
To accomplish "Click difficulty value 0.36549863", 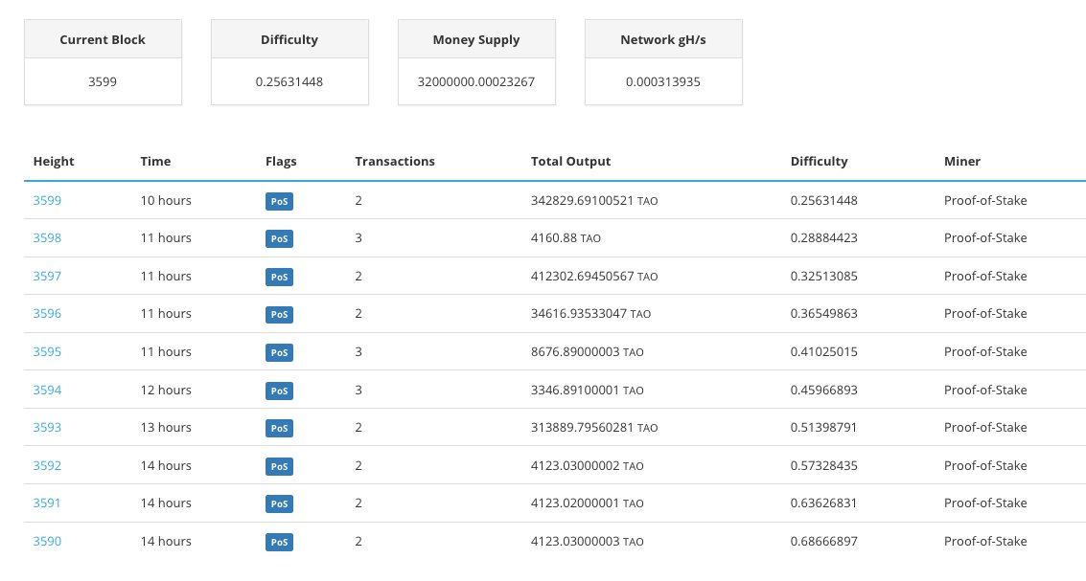I will (x=823, y=313).
